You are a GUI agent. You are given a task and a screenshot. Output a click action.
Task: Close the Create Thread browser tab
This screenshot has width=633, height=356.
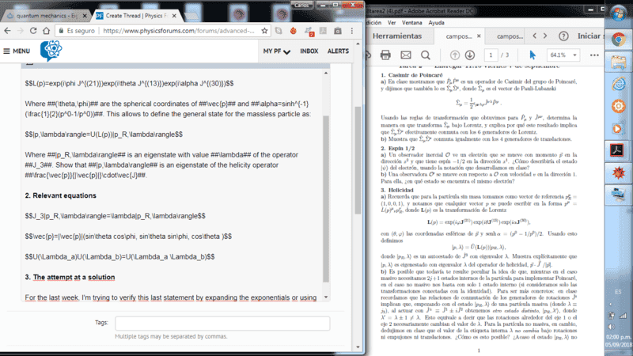pyautogui.click(x=174, y=16)
